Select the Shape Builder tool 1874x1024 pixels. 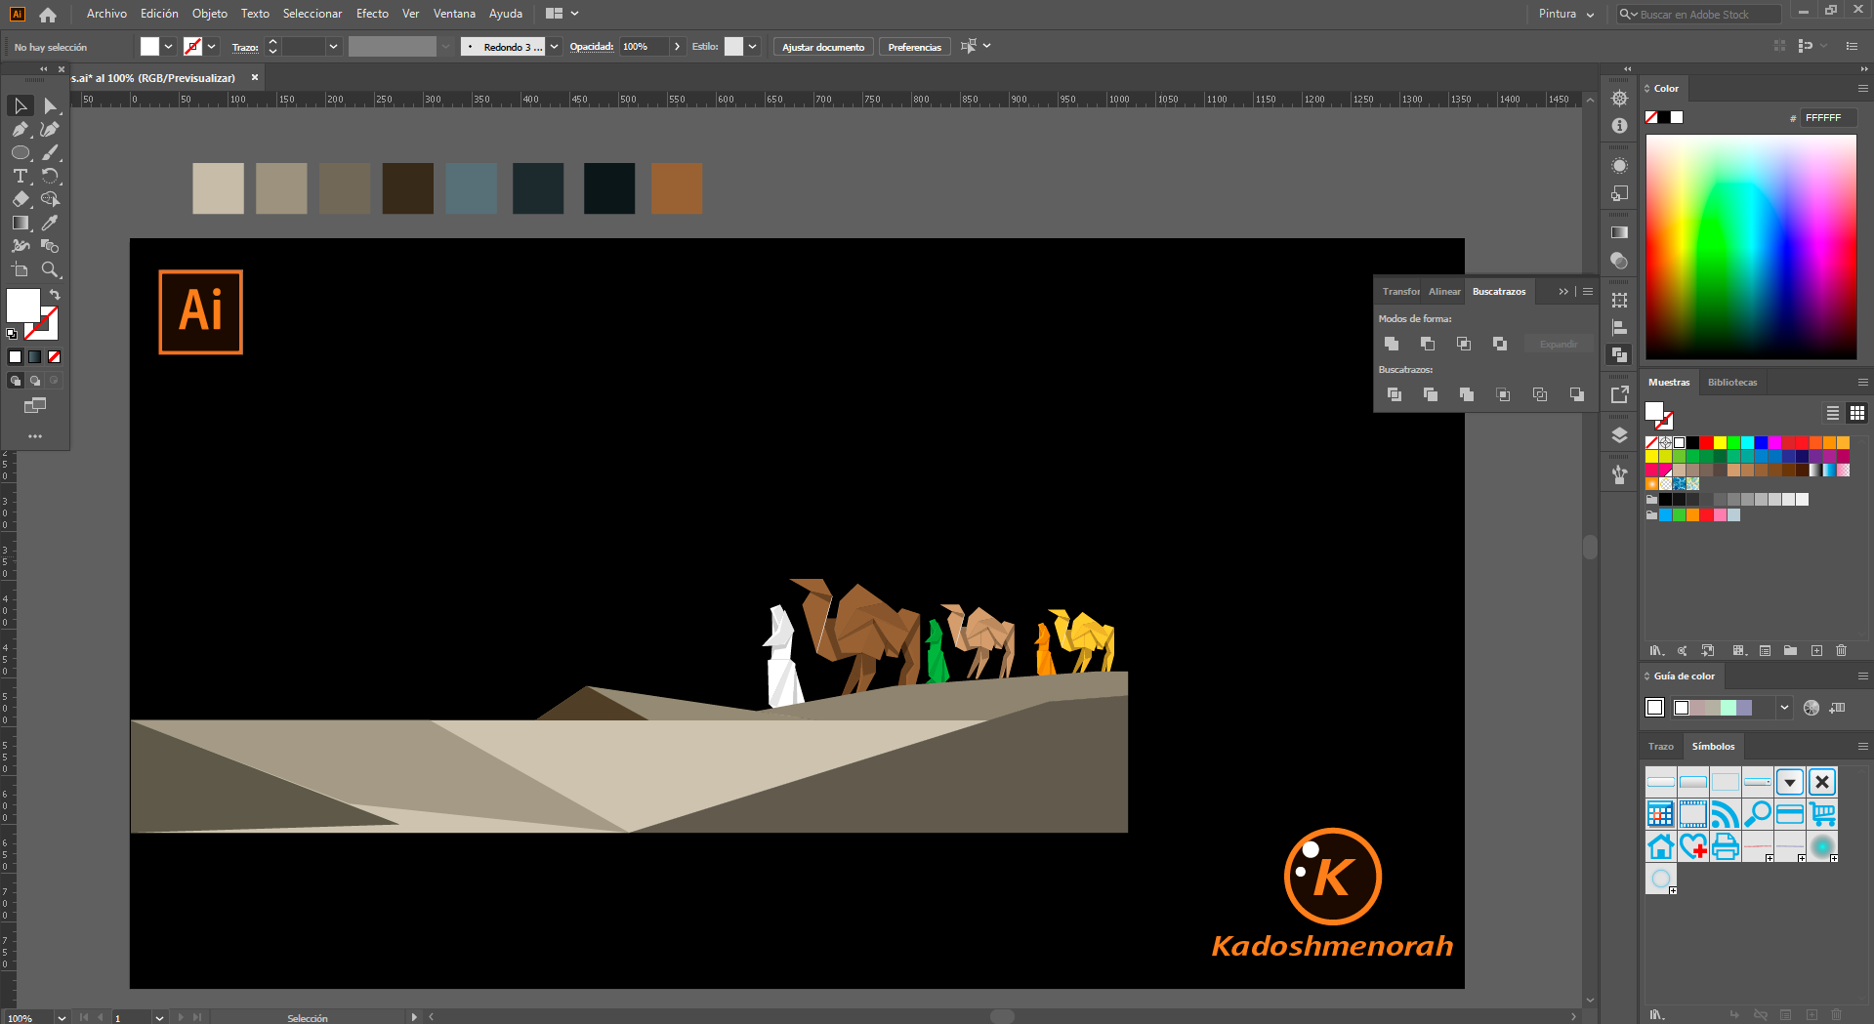pos(50,199)
